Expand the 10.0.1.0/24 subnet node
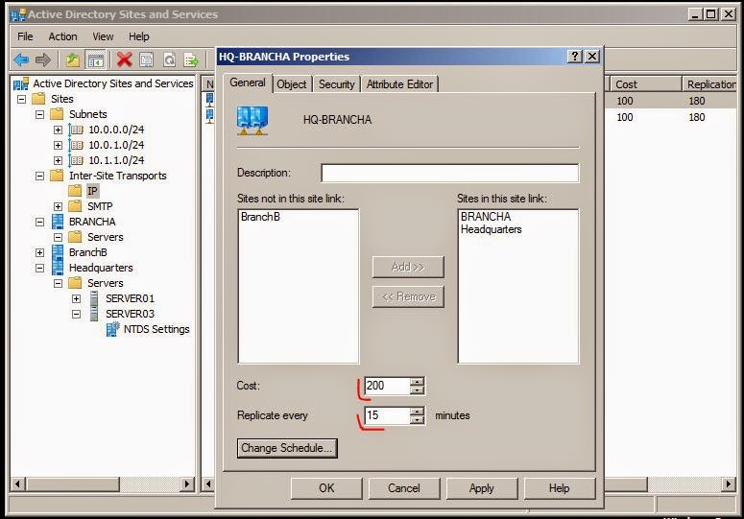This screenshot has width=744, height=519. 58,145
